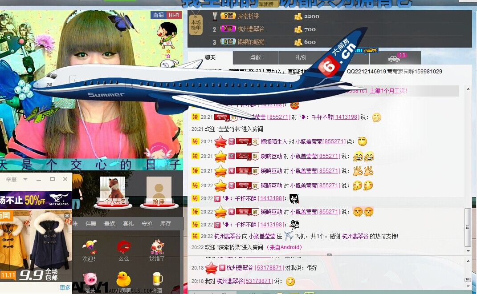
Task: Click the thinking-face emoji after 千杯不醉[1413198]说
Action: (x=377, y=117)
